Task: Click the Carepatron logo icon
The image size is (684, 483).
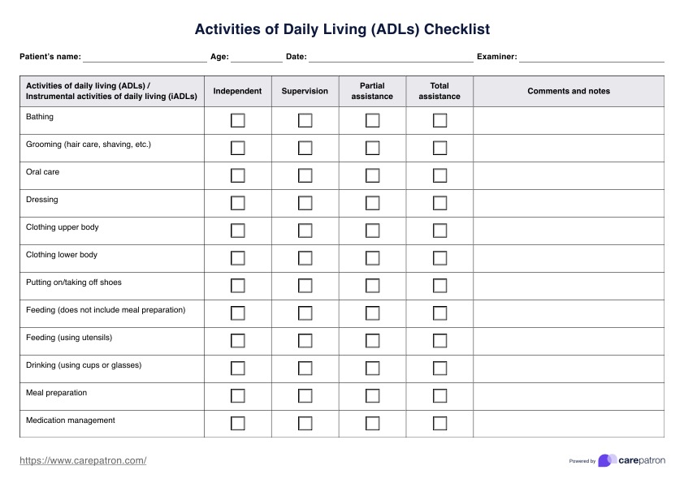Action: coord(607,460)
